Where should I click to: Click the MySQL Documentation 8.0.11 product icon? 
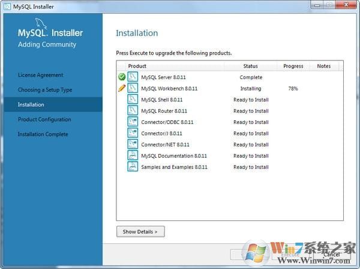pos(133,156)
